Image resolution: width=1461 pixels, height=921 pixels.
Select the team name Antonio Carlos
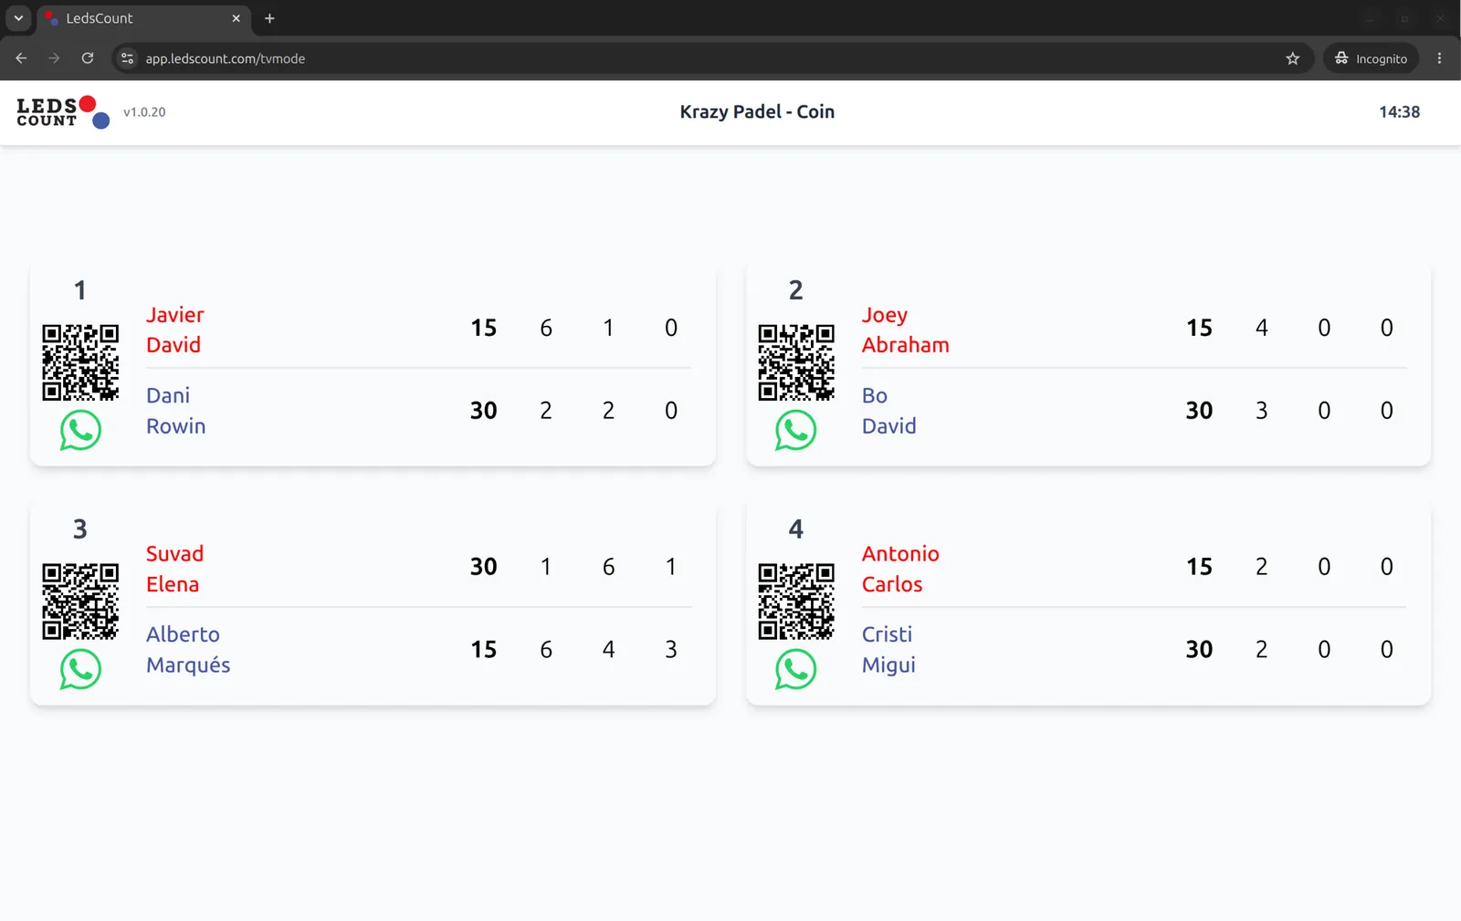(x=900, y=569)
